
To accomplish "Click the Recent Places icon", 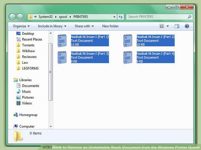I will coord(18,39).
